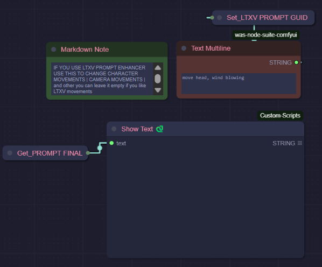Click the STRING grid output on Show Text
Screen dimensions: 322x267
[300, 143]
